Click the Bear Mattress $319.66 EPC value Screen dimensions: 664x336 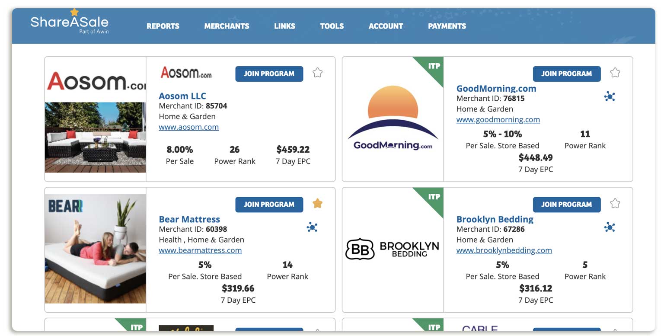238,288
